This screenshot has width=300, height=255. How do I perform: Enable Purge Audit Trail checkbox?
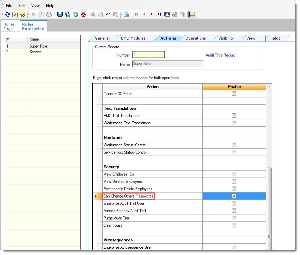pos(234,218)
